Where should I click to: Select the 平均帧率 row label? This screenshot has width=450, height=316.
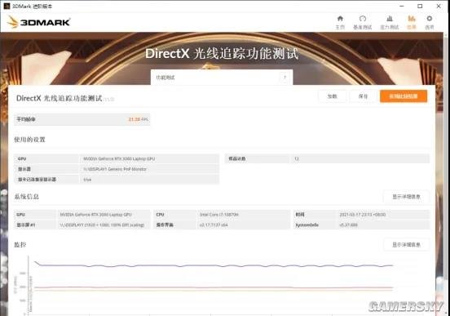pos(26,119)
